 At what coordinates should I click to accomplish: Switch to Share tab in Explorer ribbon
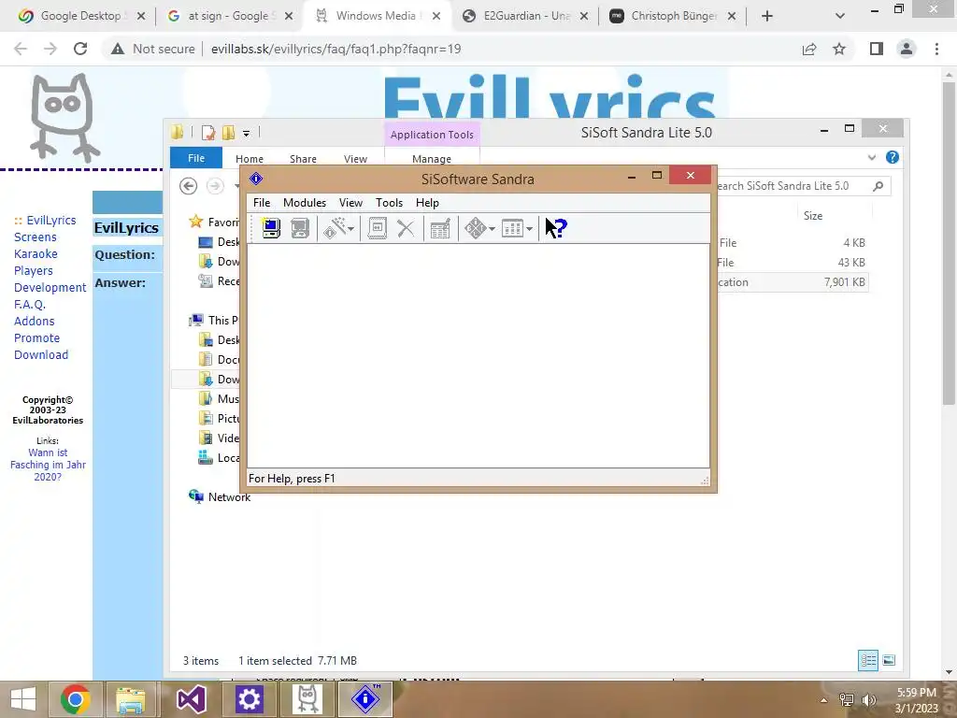click(304, 159)
